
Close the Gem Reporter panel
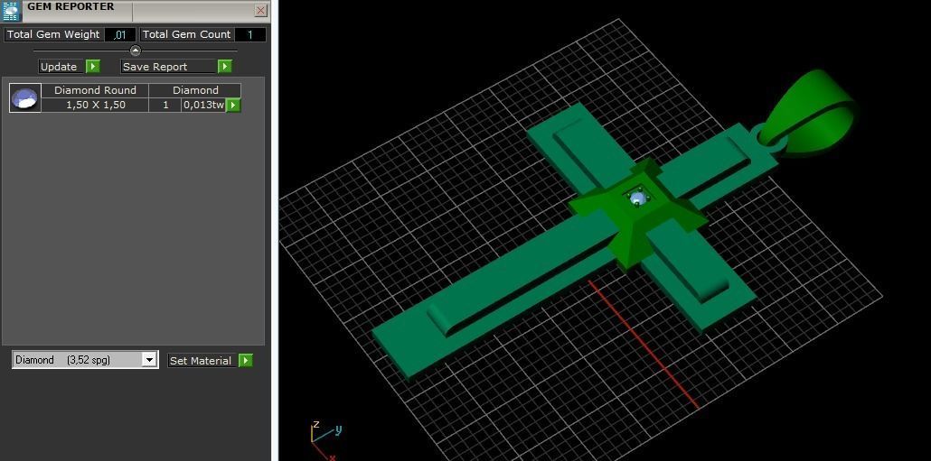[x=260, y=10]
